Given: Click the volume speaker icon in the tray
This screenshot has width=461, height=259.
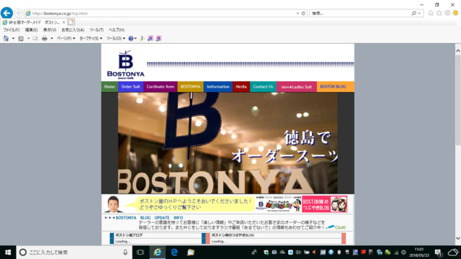Looking at the screenshot, I should tap(298, 253).
